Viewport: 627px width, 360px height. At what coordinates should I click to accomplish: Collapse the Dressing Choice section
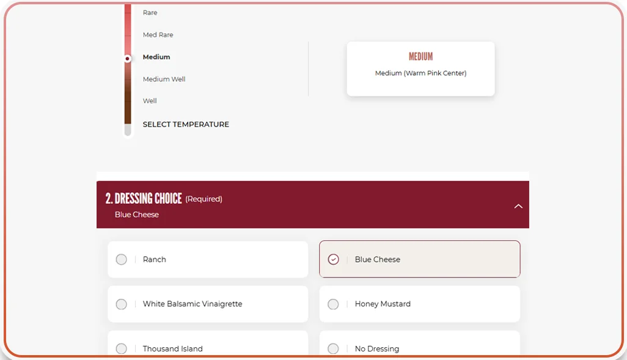(518, 206)
